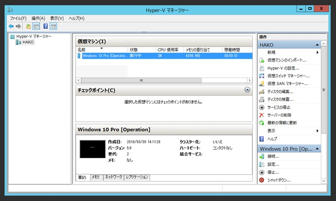
Task: Click the ディスクの検査 icon
Action: click(x=262, y=99)
